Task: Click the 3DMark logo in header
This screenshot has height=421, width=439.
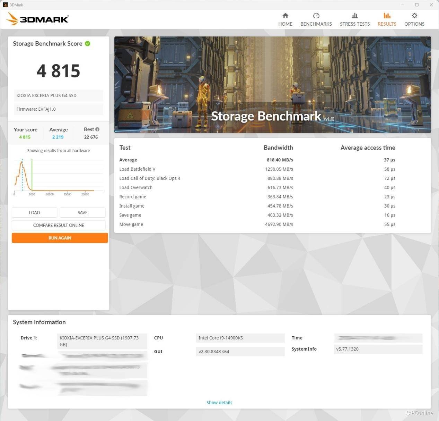Action: pyautogui.click(x=38, y=19)
